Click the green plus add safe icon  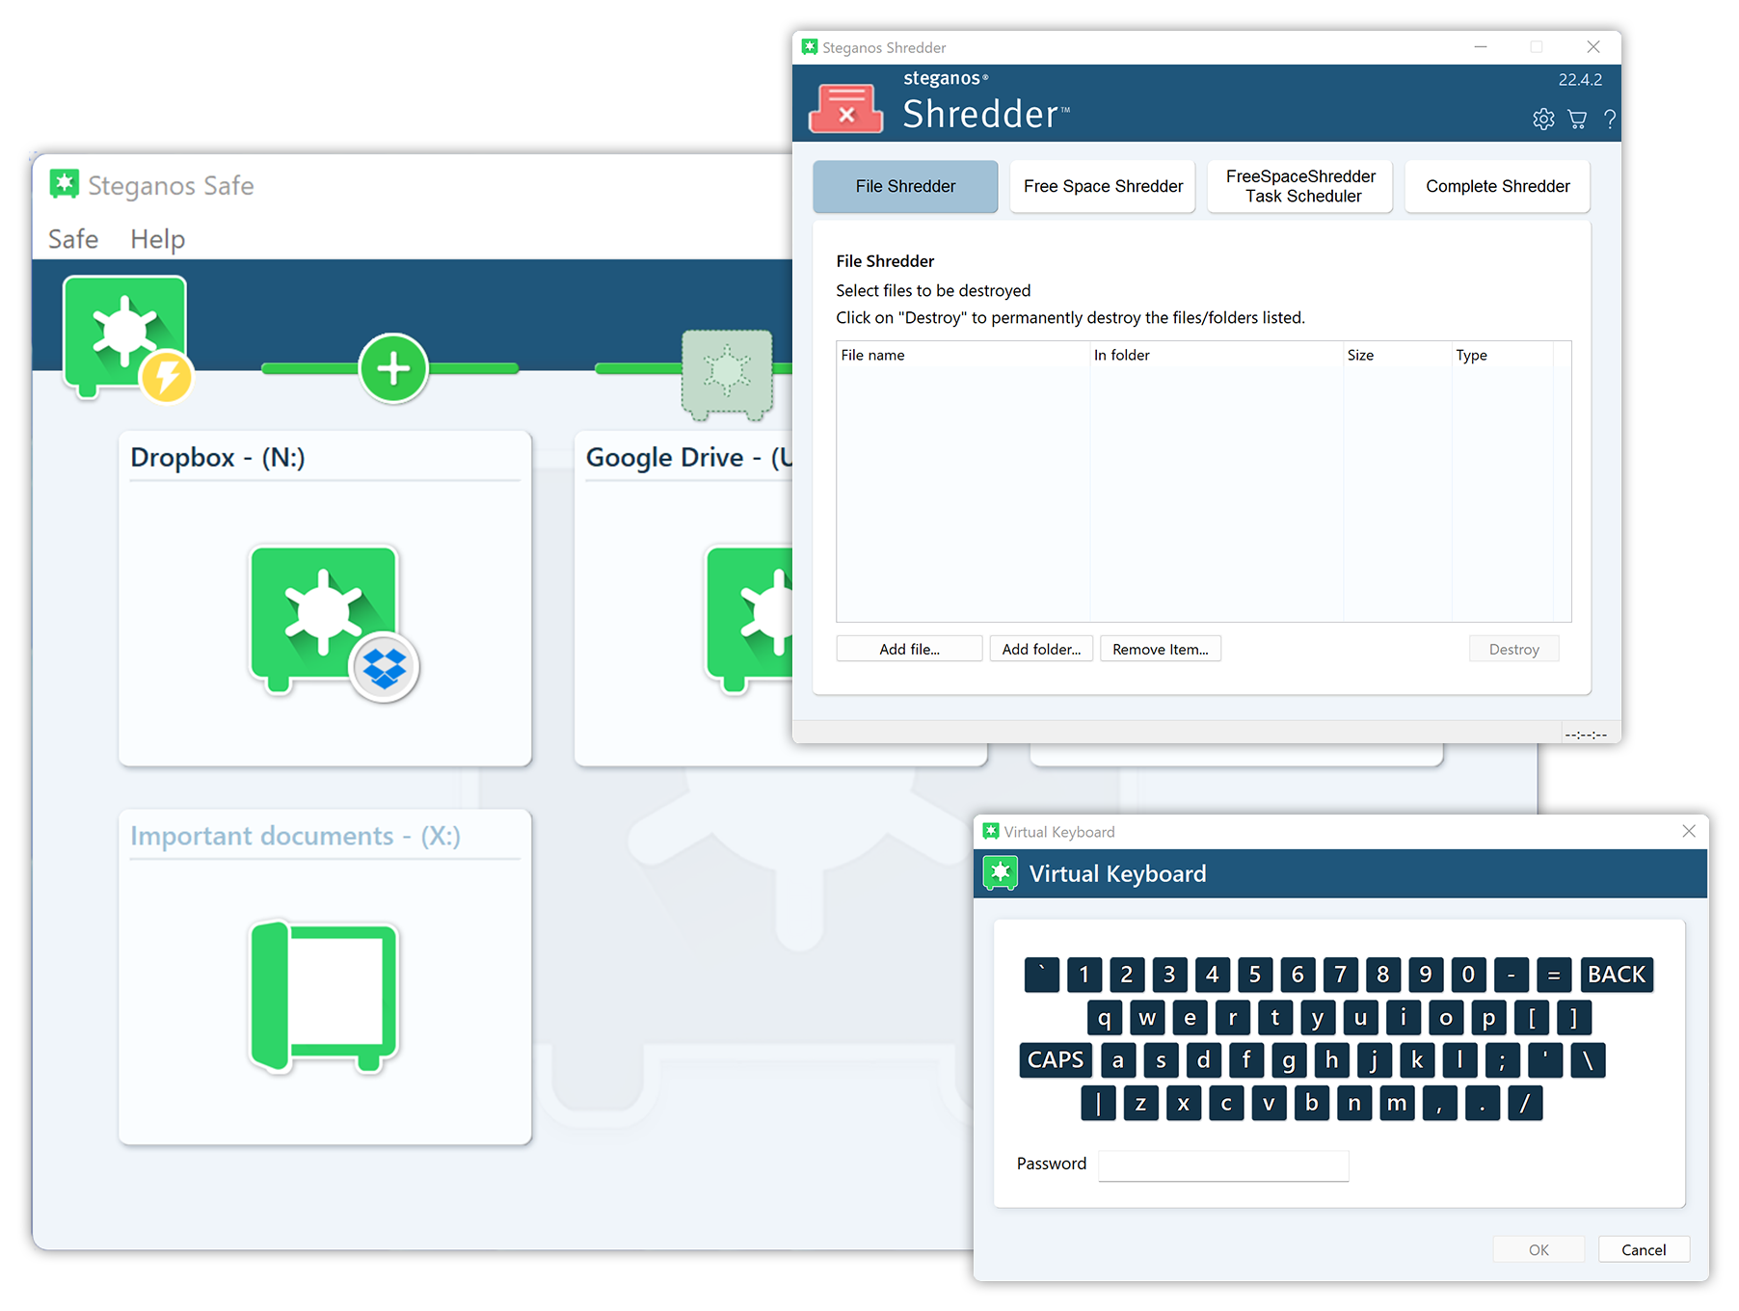point(393,368)
